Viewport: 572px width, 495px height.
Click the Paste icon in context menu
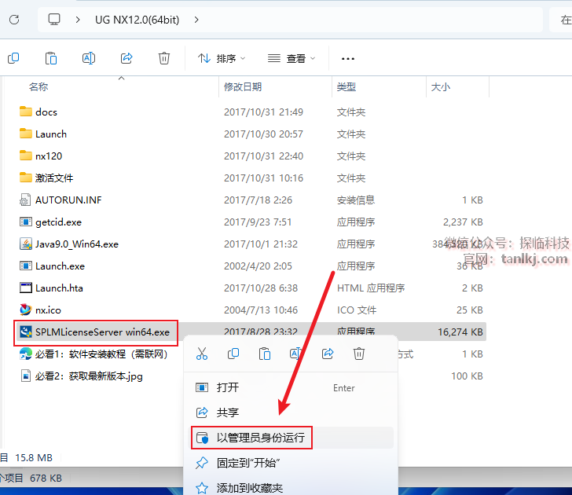(265, 354)
